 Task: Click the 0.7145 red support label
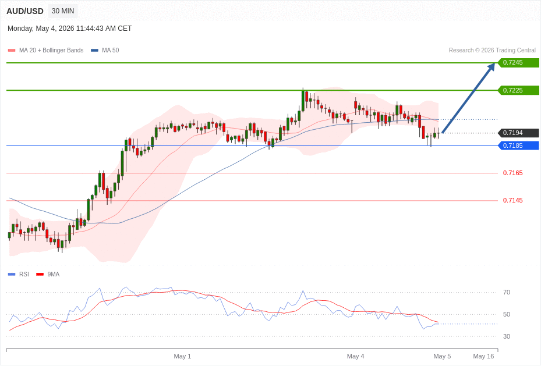pos(512,200)
